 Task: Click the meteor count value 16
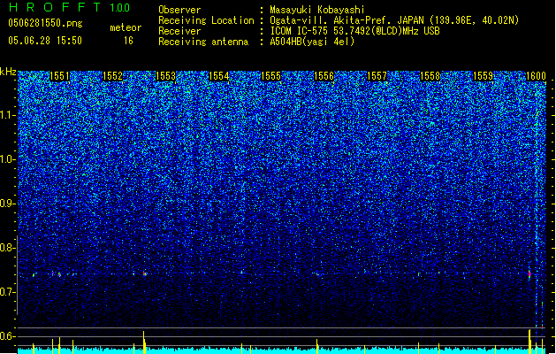point(128,41)
